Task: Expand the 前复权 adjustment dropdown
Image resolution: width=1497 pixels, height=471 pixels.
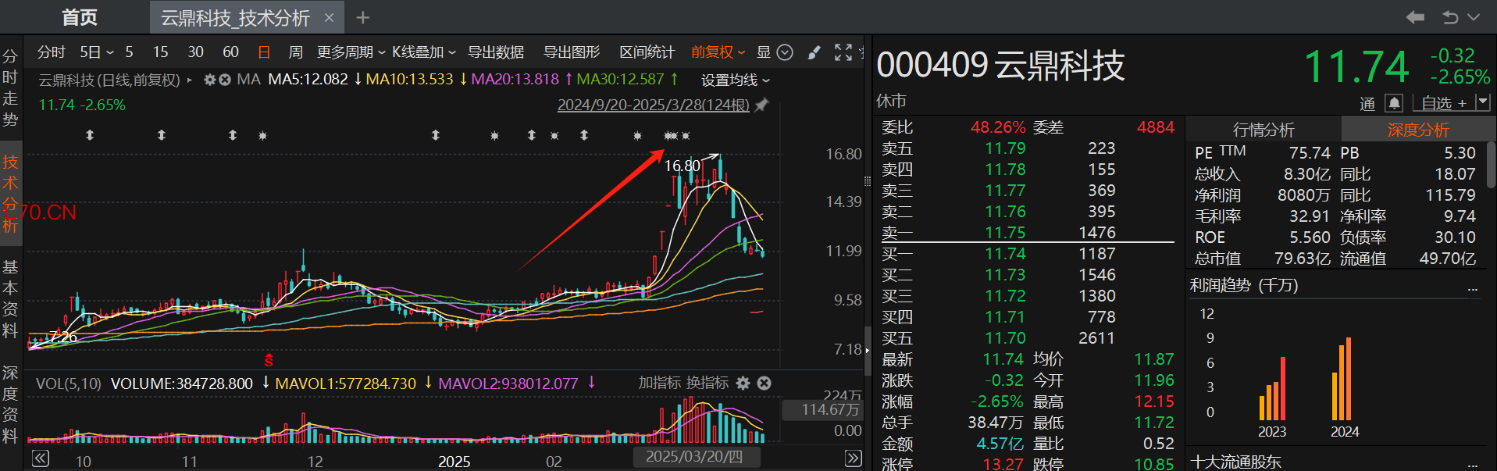Action: point(718,52)
